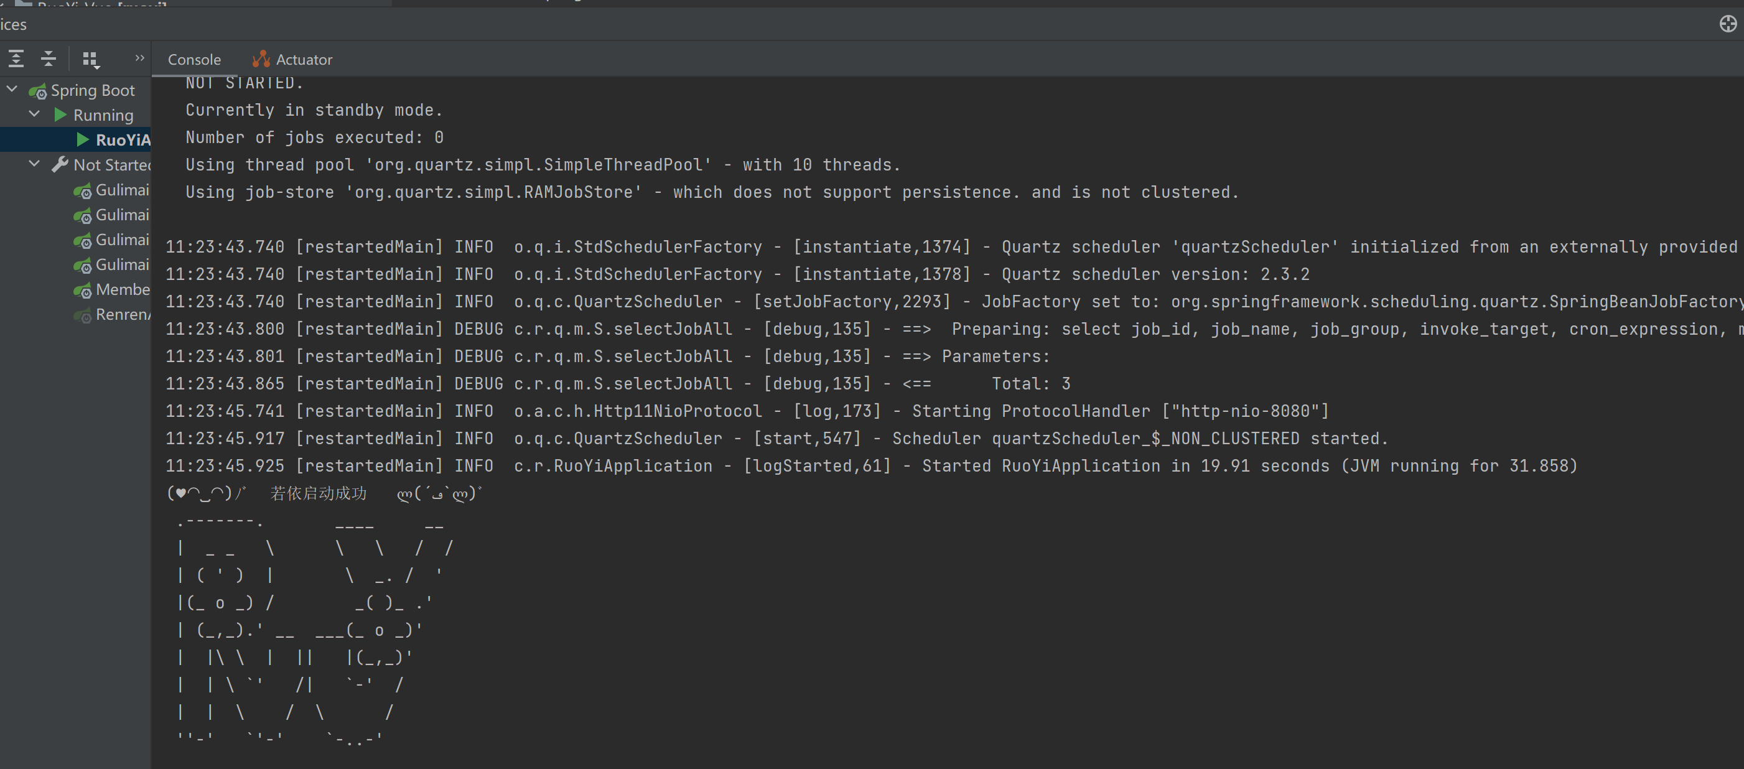Click the Spring Boot leaf icon
Image resolution: width=1744 pixels, height=769 pixels.
[38, 91]
